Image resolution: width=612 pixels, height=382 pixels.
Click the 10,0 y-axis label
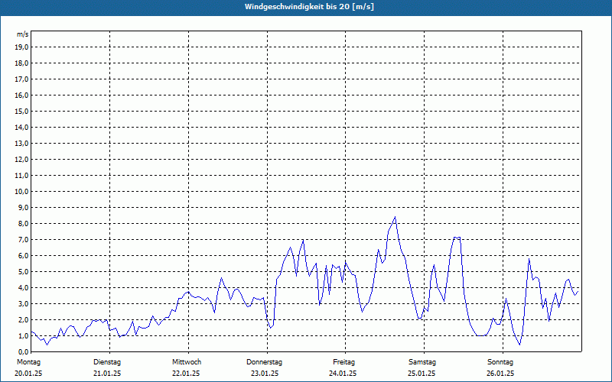tap(21, 192)
